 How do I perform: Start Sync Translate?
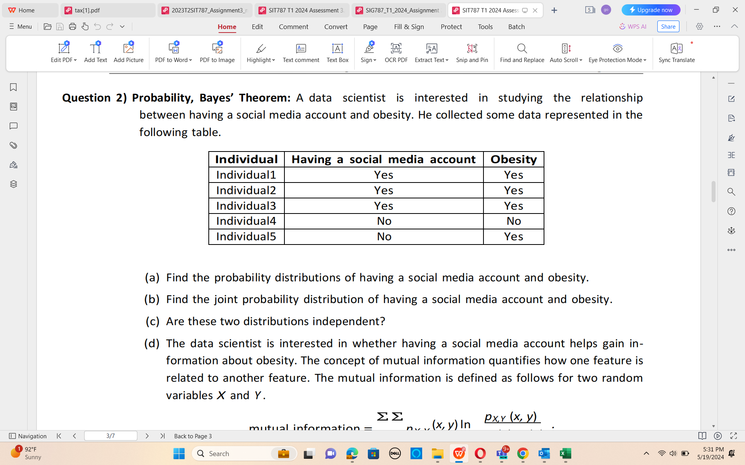pos(676,52)
